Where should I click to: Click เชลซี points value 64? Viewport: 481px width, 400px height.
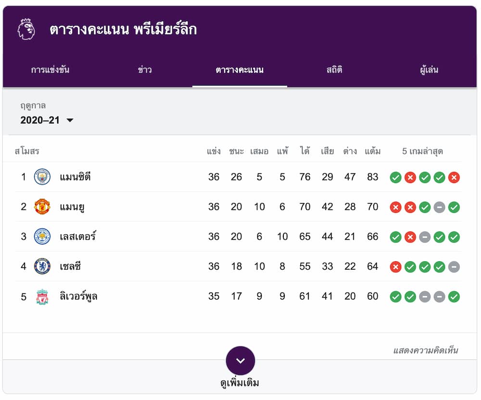click(372, 266)
